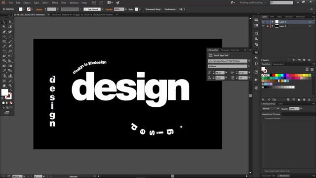Open the Object menu
The width and height of the screenshot is (316, 178).
[27, 3]
